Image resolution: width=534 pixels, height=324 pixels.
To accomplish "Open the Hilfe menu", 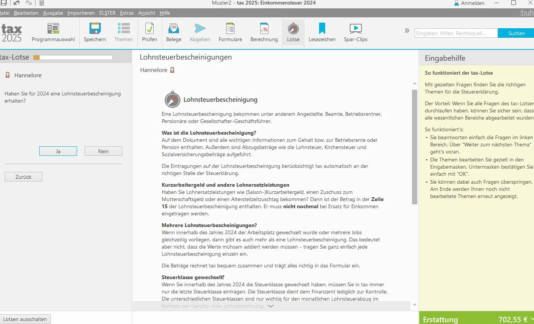I will pyautogui.click(x=165, y=13).
